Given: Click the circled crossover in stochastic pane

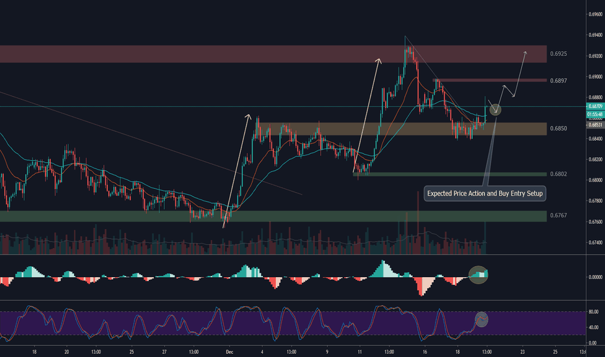Looking at the screenshot, I should [482, 319].
